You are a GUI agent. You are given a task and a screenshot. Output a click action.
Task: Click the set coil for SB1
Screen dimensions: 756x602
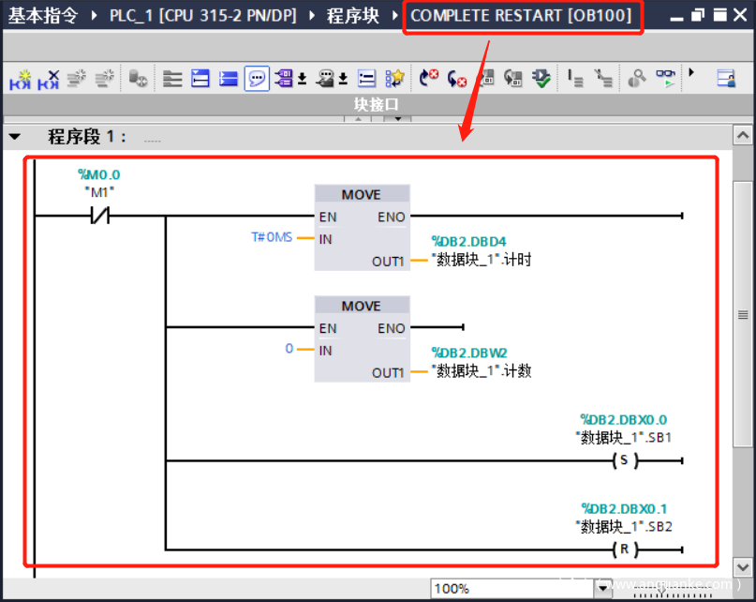(x=623, y=460)
